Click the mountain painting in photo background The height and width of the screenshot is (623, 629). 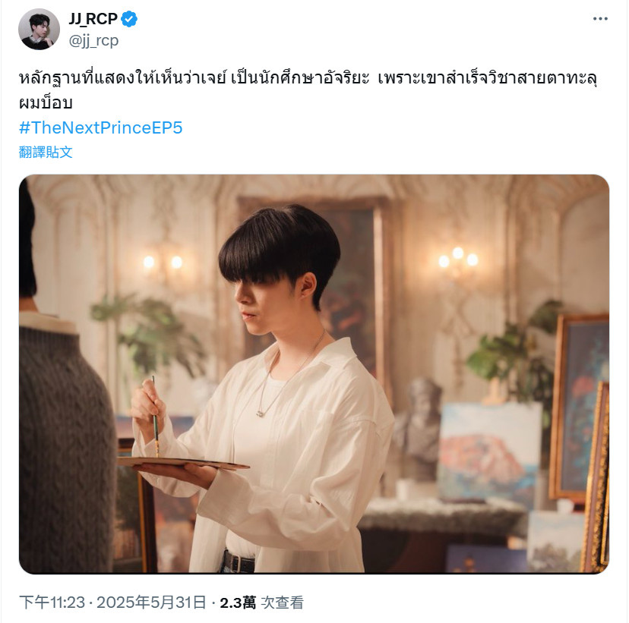[x=489, y=452]
